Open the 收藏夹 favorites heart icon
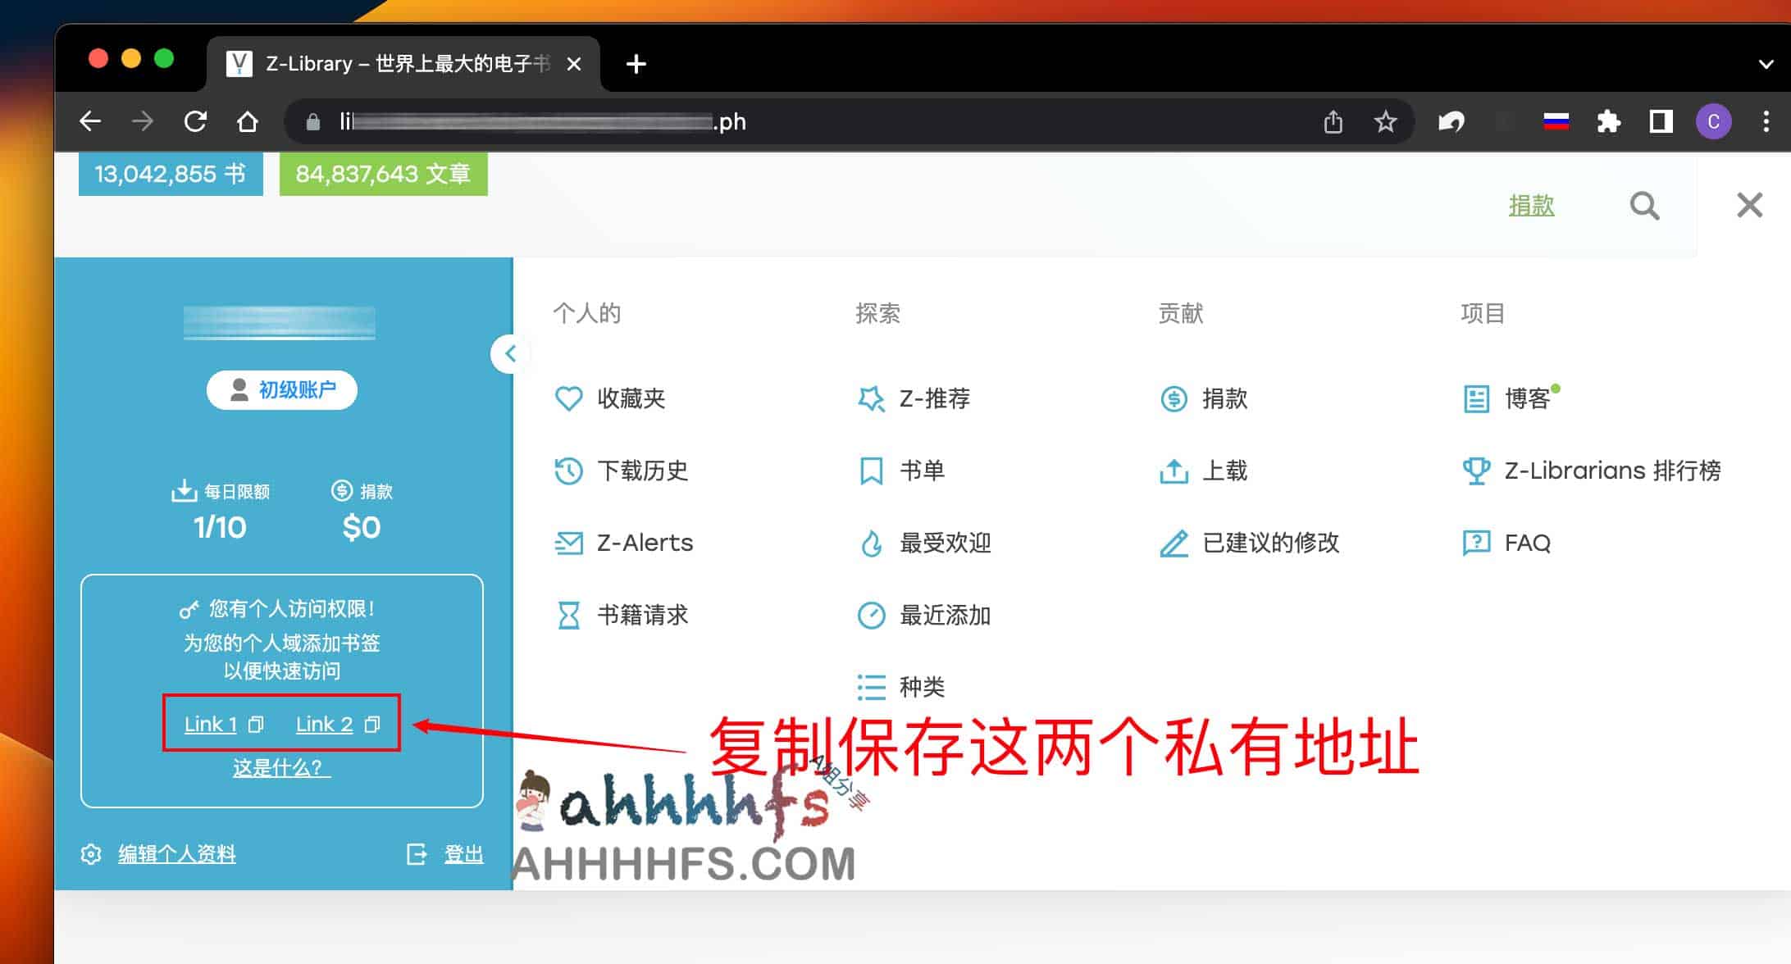 (569, 399)
